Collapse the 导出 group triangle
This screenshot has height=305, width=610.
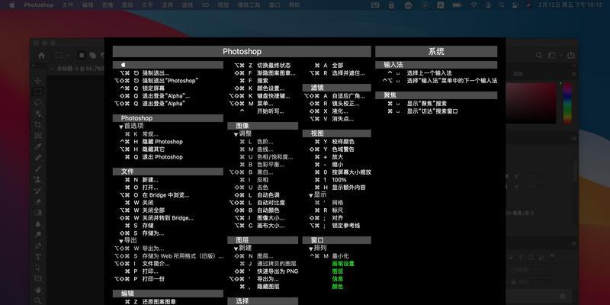tap(121, 241)
